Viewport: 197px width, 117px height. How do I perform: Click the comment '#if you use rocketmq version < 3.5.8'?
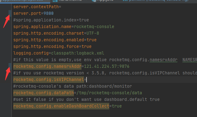(x=105, y=73)
